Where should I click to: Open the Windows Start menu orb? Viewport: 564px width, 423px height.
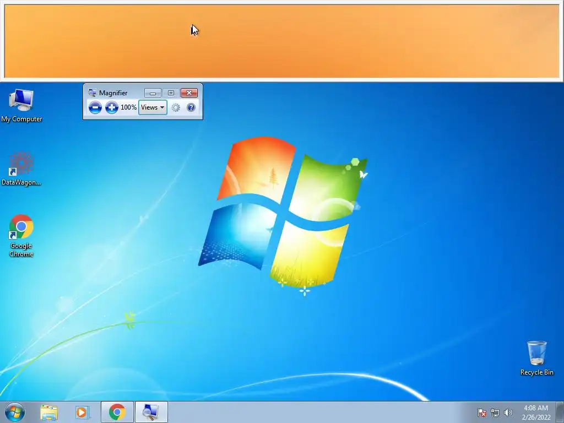(15, 412)
